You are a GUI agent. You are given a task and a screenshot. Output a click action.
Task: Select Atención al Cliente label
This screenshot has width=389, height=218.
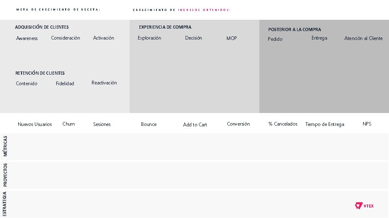(x=363, y=38)
